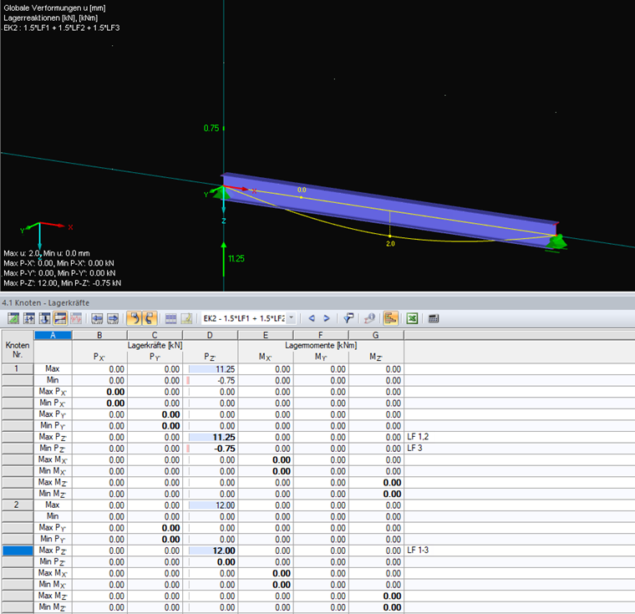Click the downward arrow sort toolbar icon
Screen dimensions: 635x614
[x=44, y=318]
